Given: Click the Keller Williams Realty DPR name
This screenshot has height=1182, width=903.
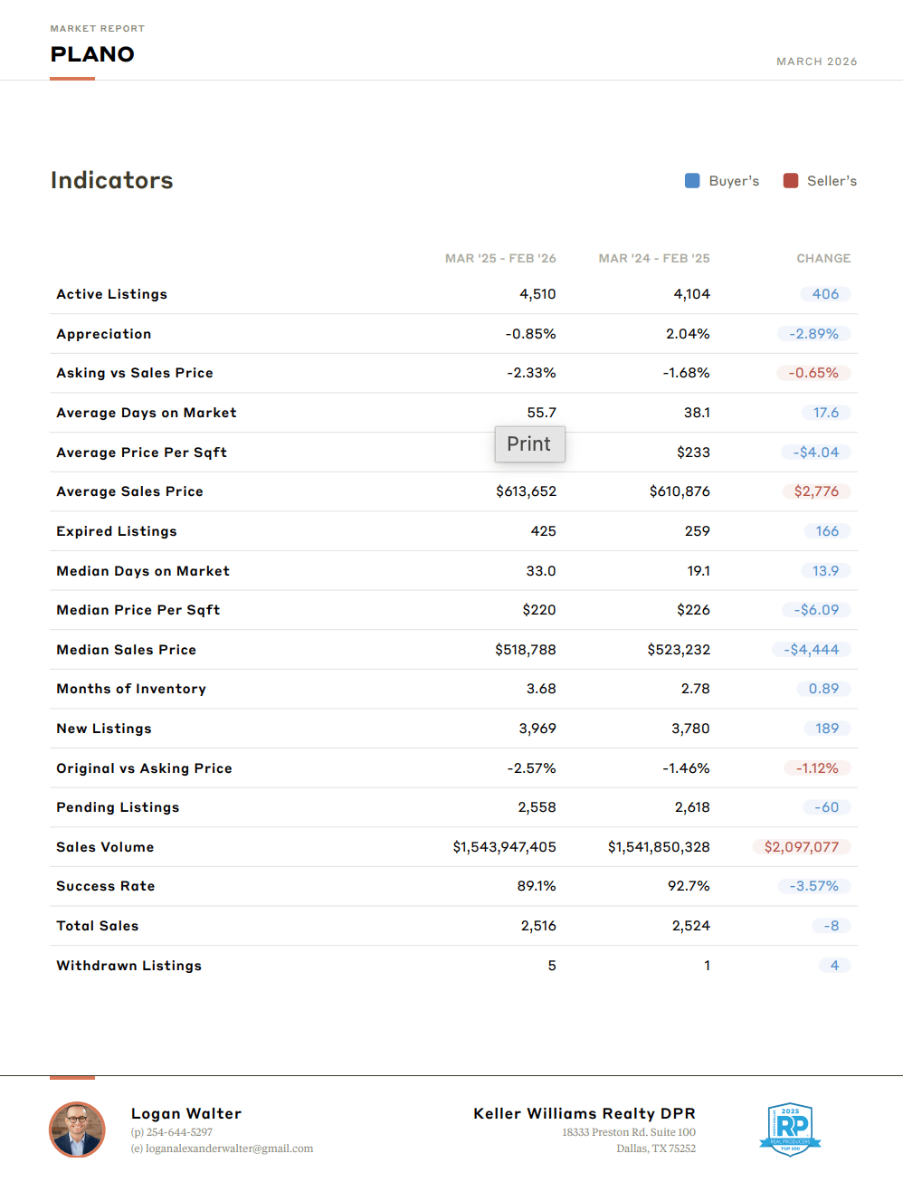Looking at the screenshot, I should (x=585, y=1113).
